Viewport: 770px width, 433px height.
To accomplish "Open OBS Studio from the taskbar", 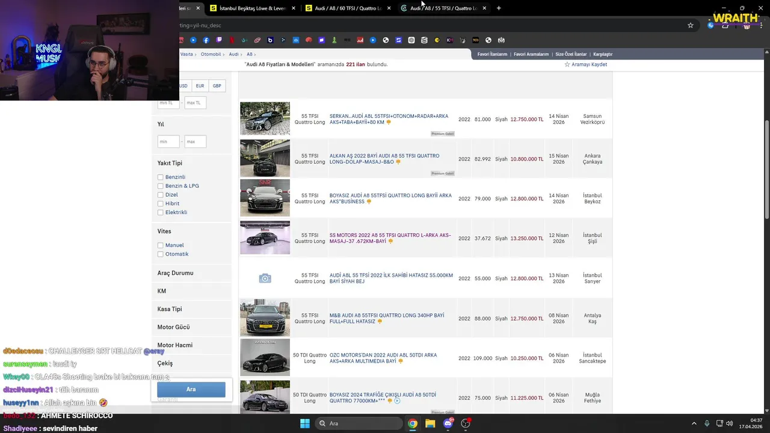I will click(x=466, y=423).
